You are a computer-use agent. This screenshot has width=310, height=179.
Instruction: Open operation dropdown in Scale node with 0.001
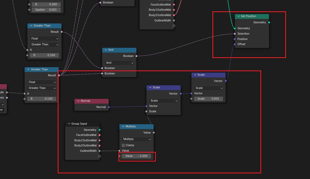point(208,88)
